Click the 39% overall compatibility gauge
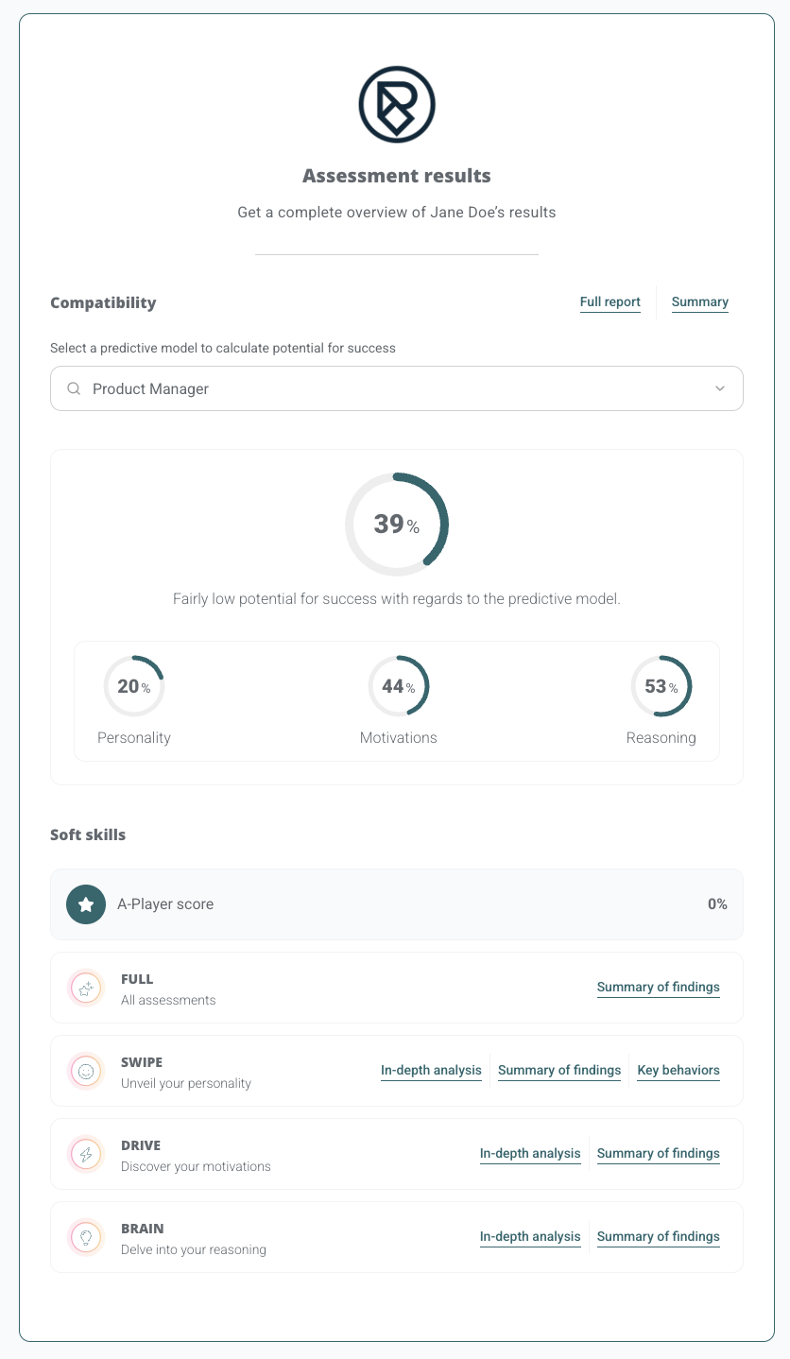 [x=396, y=525]
